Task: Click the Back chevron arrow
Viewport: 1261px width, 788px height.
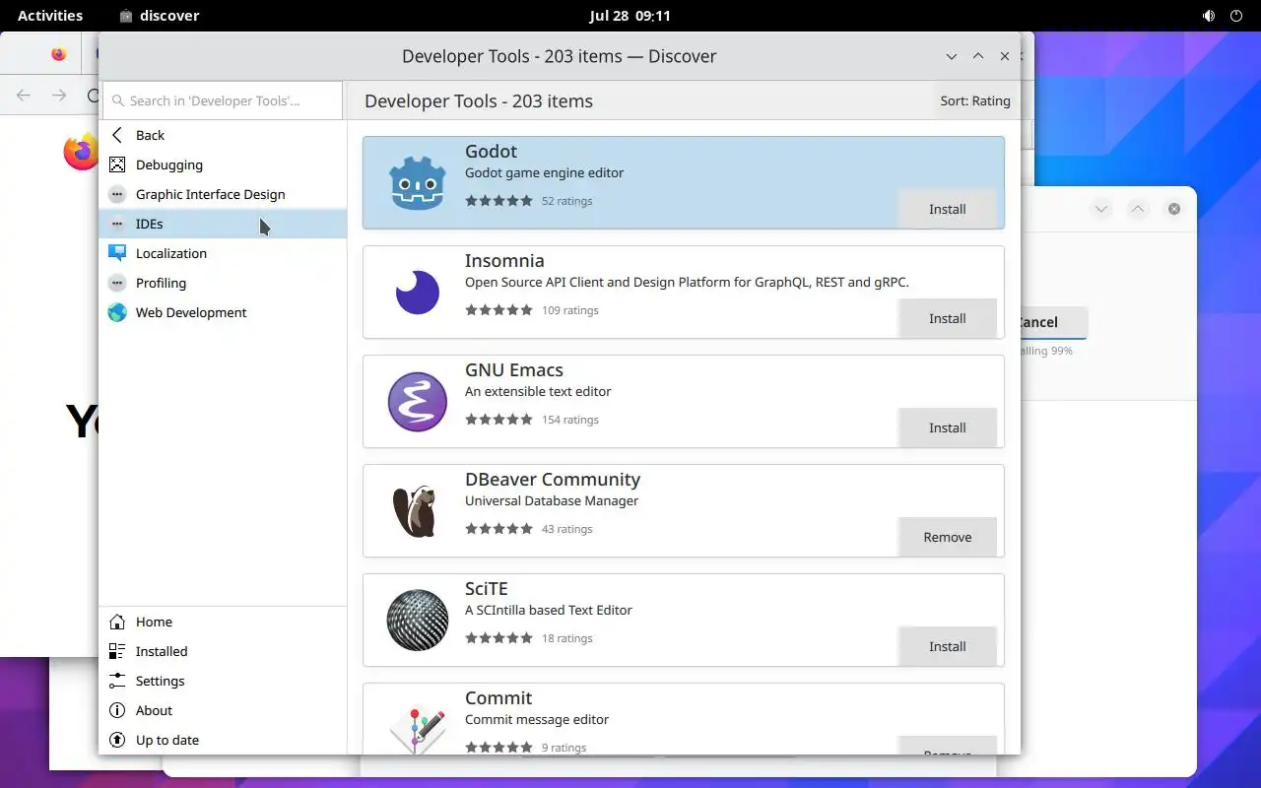Action: pyautogui.click(x=117, y=135)
